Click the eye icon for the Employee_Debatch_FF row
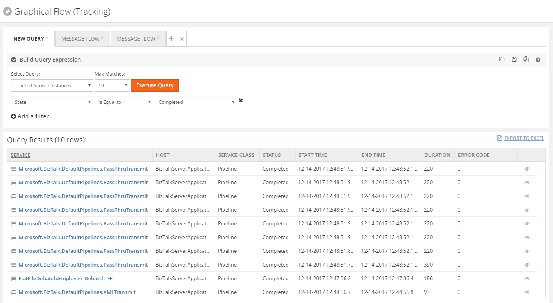Viewport: 553px width, 303px height. 527,278
